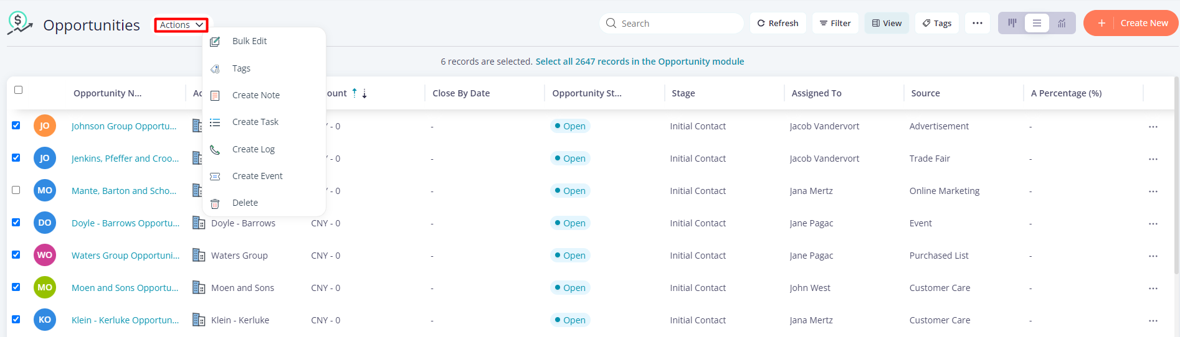
Task: Switch to kanban board view icon
Action: [1012, 23]
